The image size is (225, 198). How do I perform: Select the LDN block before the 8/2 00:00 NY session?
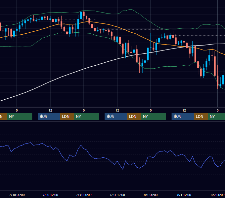pyautogui.click(x=201, y=116)
